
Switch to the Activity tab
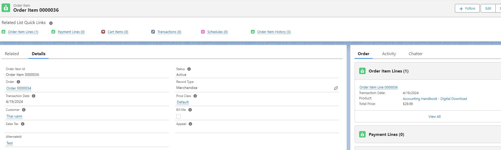[x=389, y=54]
